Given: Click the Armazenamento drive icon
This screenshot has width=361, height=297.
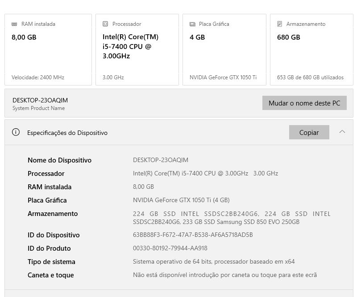Looking at the screenshot, I should click(280, 24).
